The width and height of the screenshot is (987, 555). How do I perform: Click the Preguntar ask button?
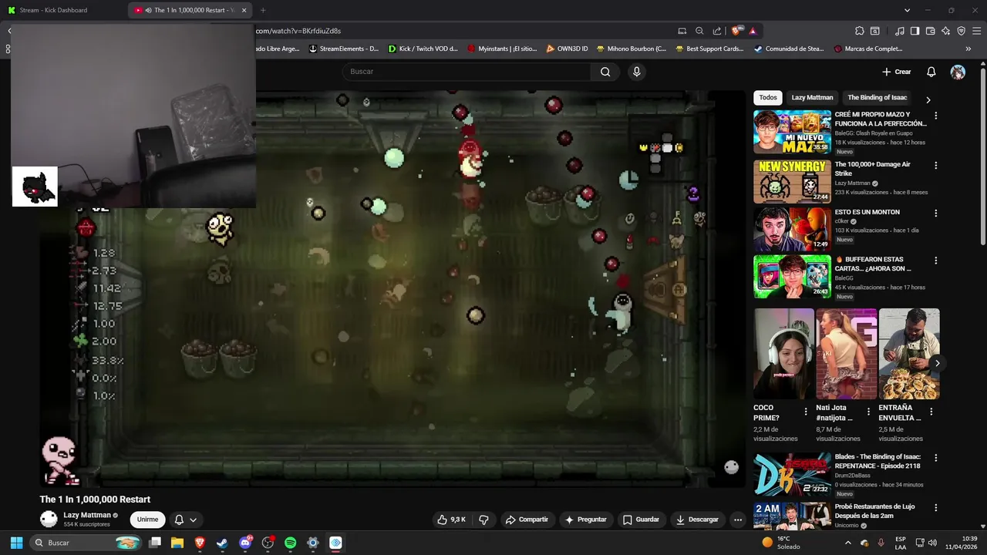click(x=586, y=520)
